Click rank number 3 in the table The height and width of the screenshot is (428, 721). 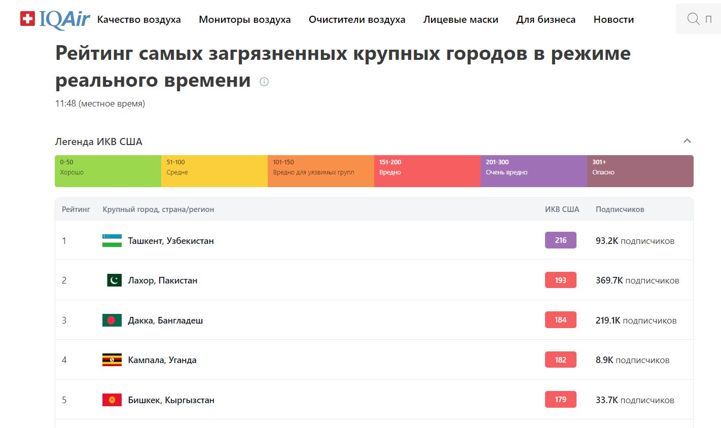tap(64, 320)
